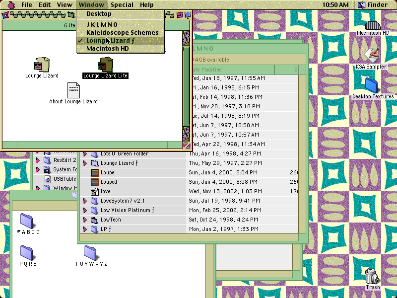Viewport: 397px width, 298px height.
Task: Choose Macintosh HD from Window menu
Action: pyautogui.click(x=121, y=49)
